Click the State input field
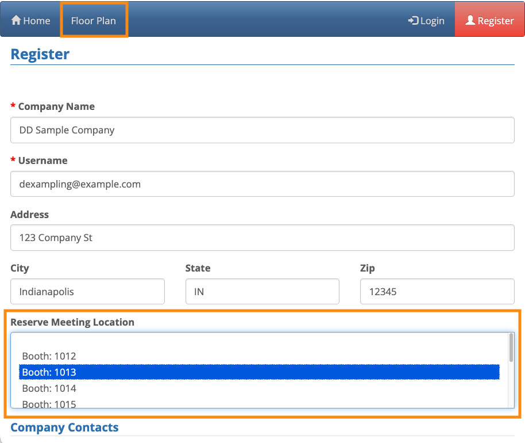The width and height of the screenshot is (525, 443). [x=262, y=292]
